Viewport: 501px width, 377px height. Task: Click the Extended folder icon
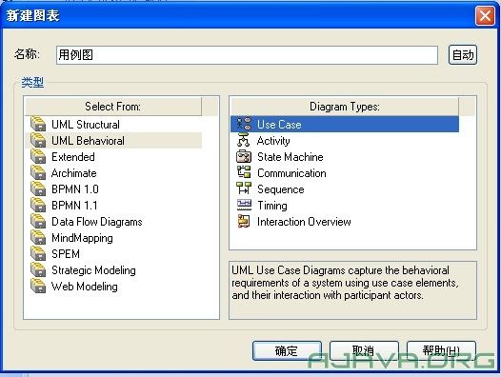pyautogui.click(x=38, y=156)
